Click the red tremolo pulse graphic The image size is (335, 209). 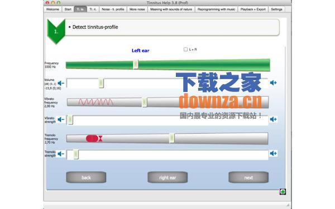coord(94,138)
